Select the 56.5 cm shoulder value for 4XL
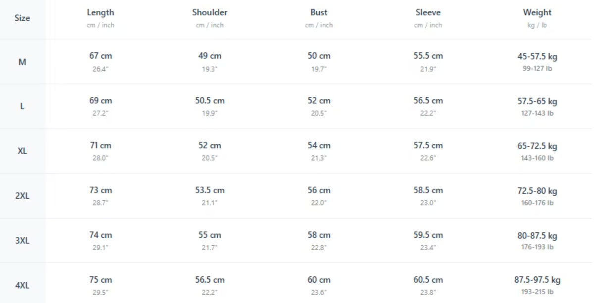Image resolution: width=594 pixels, height=303 pixels. point(210,280)
